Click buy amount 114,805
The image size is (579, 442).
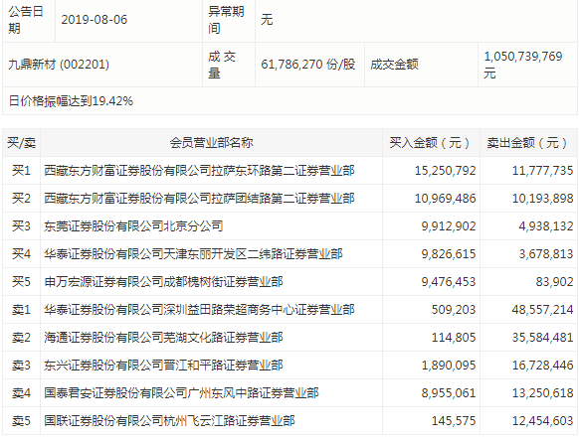(454, 338)
